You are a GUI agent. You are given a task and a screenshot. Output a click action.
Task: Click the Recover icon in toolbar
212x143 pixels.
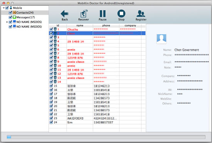point(84,13)
